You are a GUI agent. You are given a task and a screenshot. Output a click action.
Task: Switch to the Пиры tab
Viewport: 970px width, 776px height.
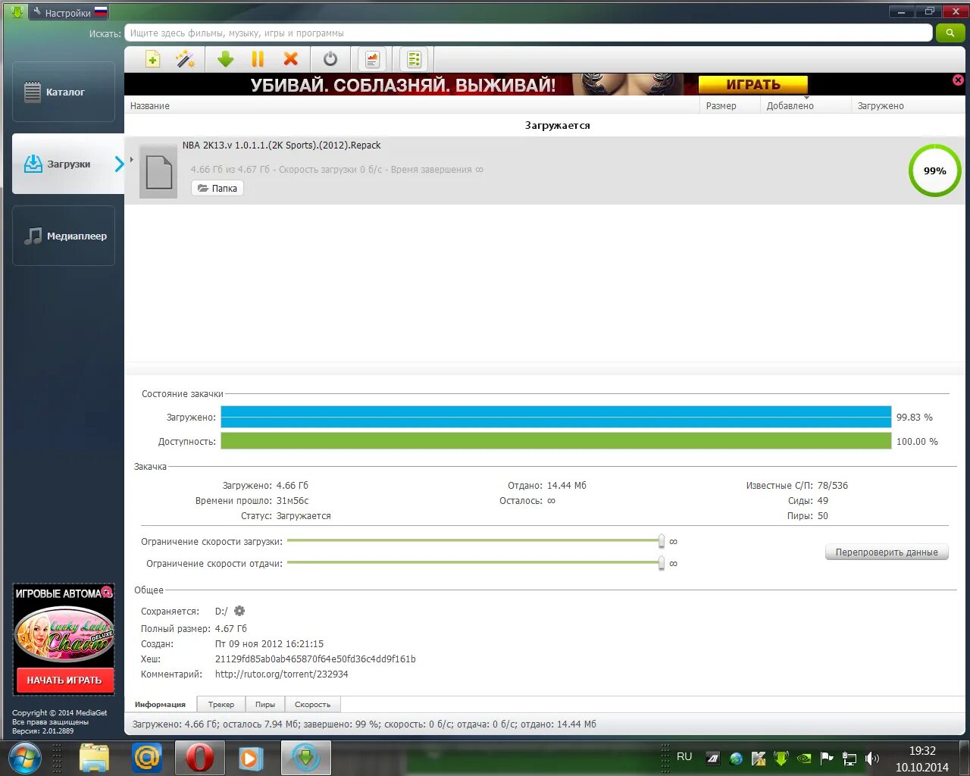[x=265, y=704]
